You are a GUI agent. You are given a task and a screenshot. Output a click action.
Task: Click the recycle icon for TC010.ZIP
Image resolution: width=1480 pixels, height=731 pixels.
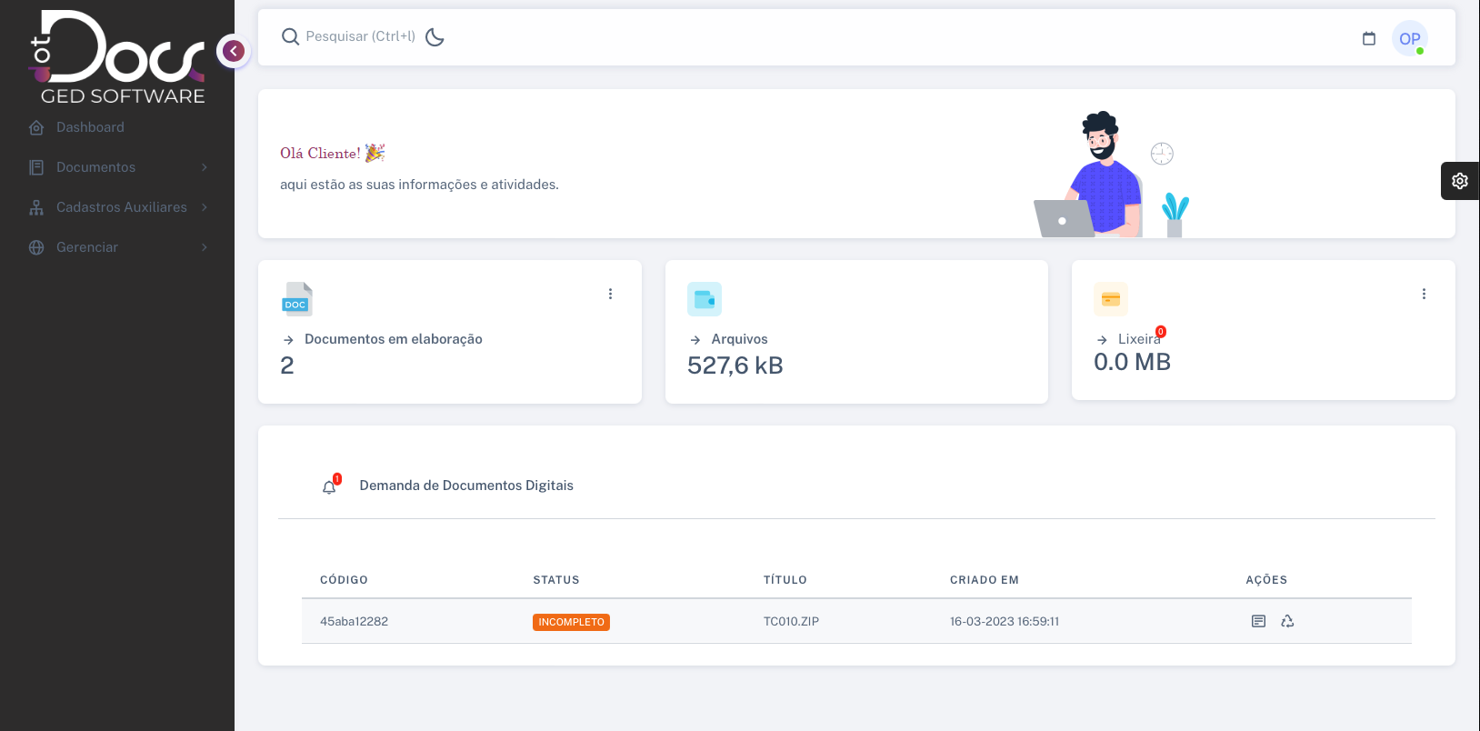click(1287, 621)
